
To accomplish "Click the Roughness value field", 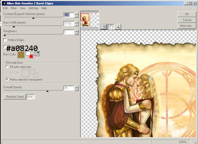I will (69, 32).
